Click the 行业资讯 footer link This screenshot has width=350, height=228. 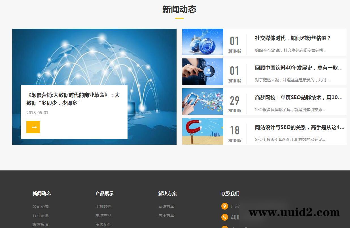pyautogui.click(x=41, y=215)
